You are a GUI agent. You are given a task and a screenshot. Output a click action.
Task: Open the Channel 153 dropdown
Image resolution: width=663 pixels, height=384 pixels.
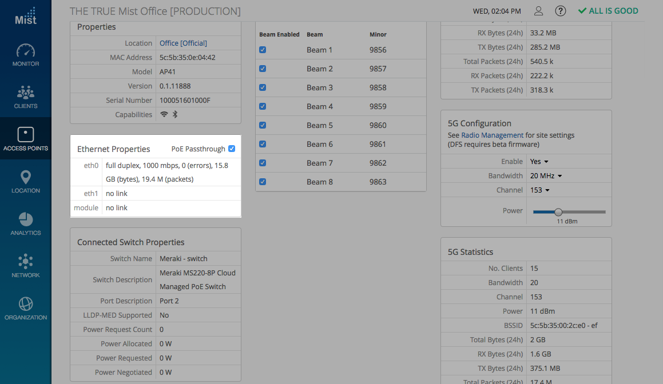[x=539, y=190]
